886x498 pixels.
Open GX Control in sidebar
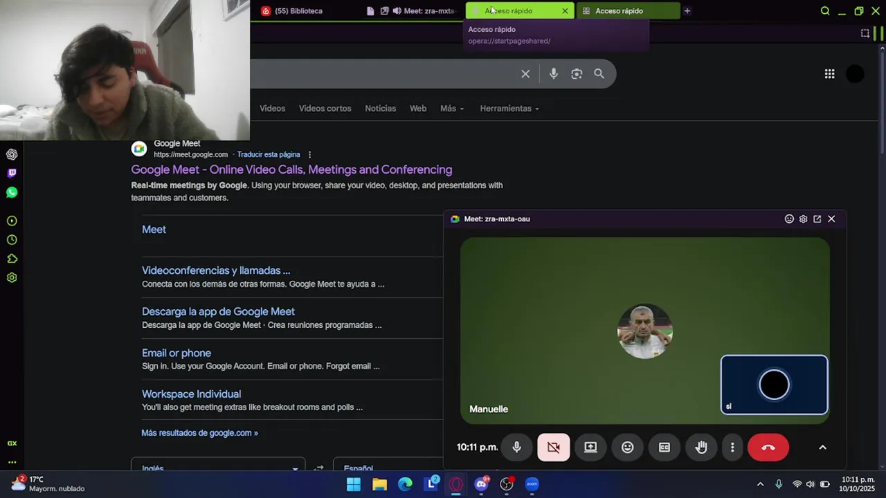pos(12,443)
